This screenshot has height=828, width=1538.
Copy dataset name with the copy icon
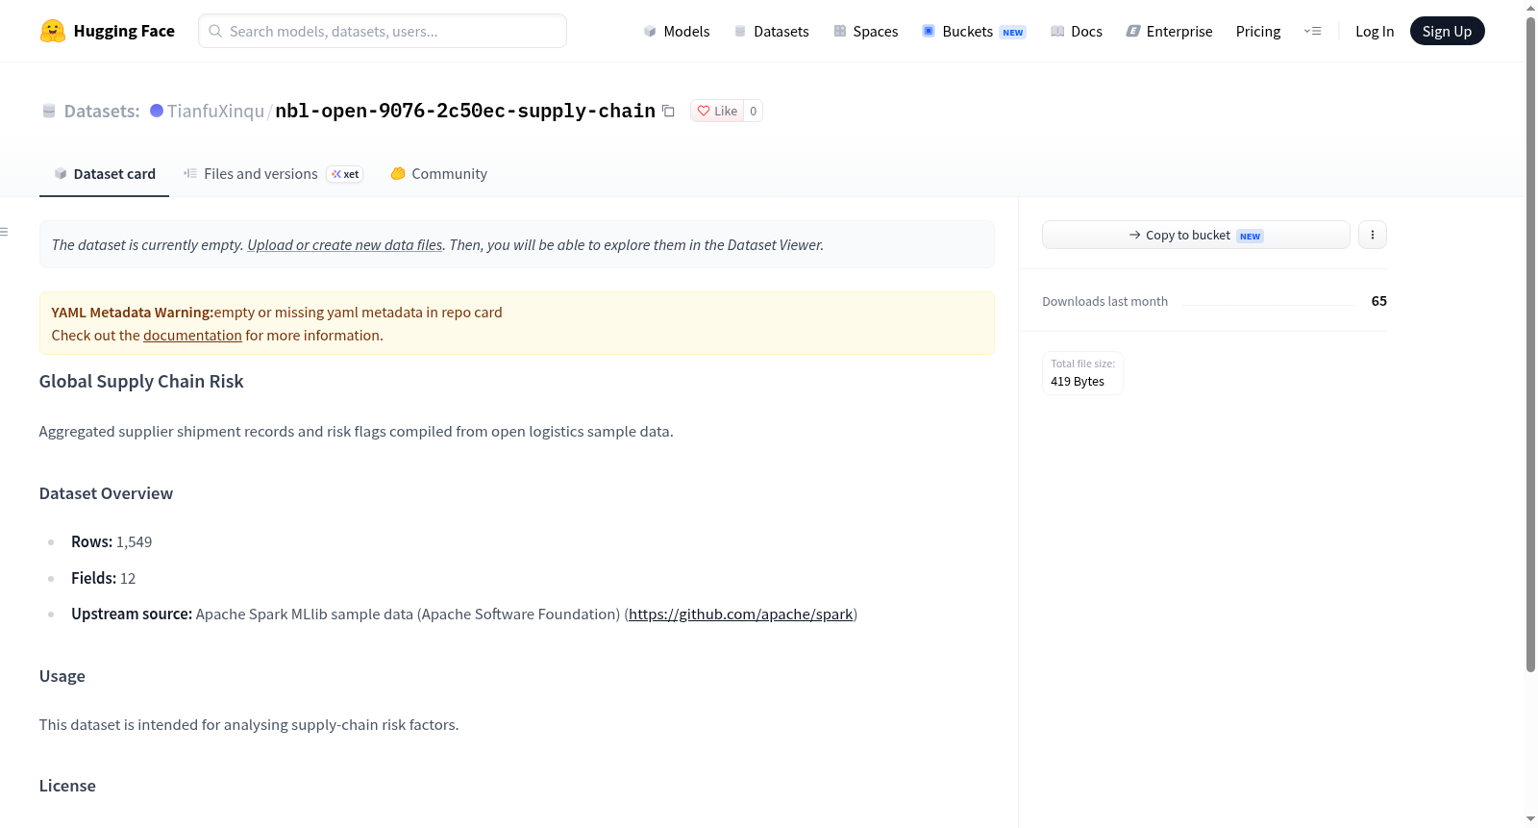click(x=668, y=111)
